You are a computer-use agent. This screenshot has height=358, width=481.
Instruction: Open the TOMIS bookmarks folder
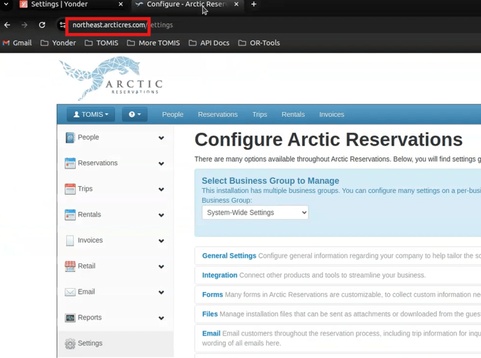(x=101, y=43)
